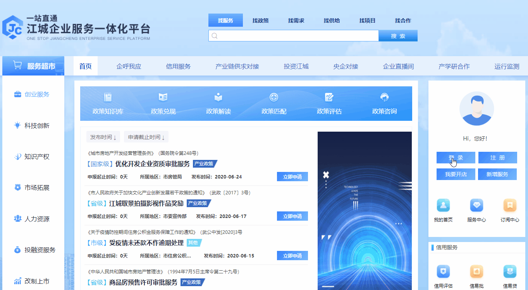Viewport: 528px width, 290px height.
Task: Click the 我要开店 button
Action: tap(456, 174)
